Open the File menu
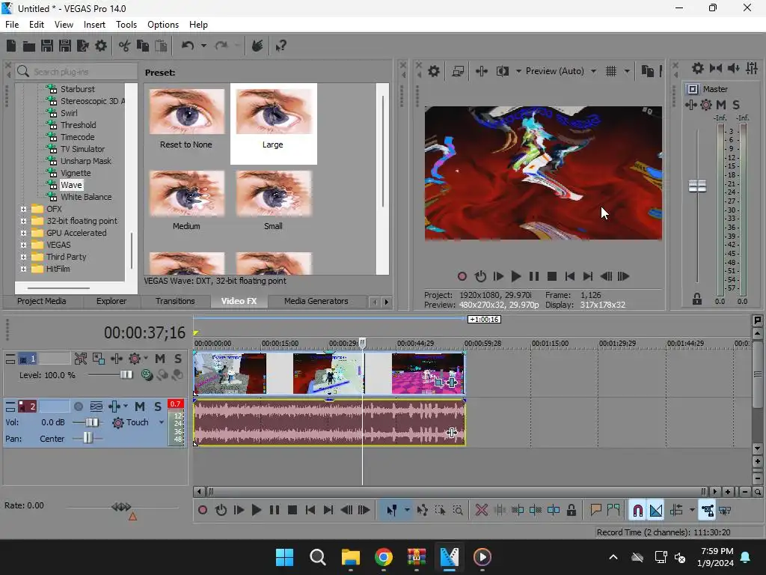 click(x=12, y=25)
